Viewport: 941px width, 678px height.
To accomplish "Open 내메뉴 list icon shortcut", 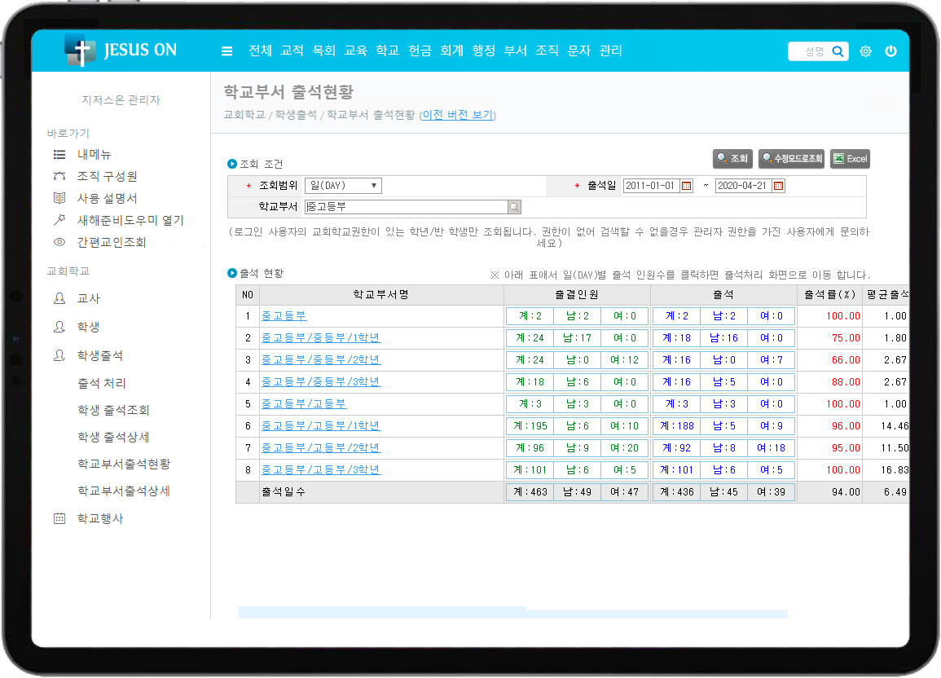I will point(59,154).
